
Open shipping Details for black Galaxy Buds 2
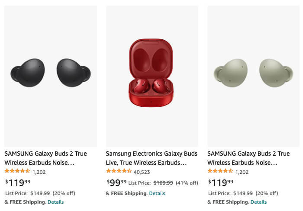(55, 202)
